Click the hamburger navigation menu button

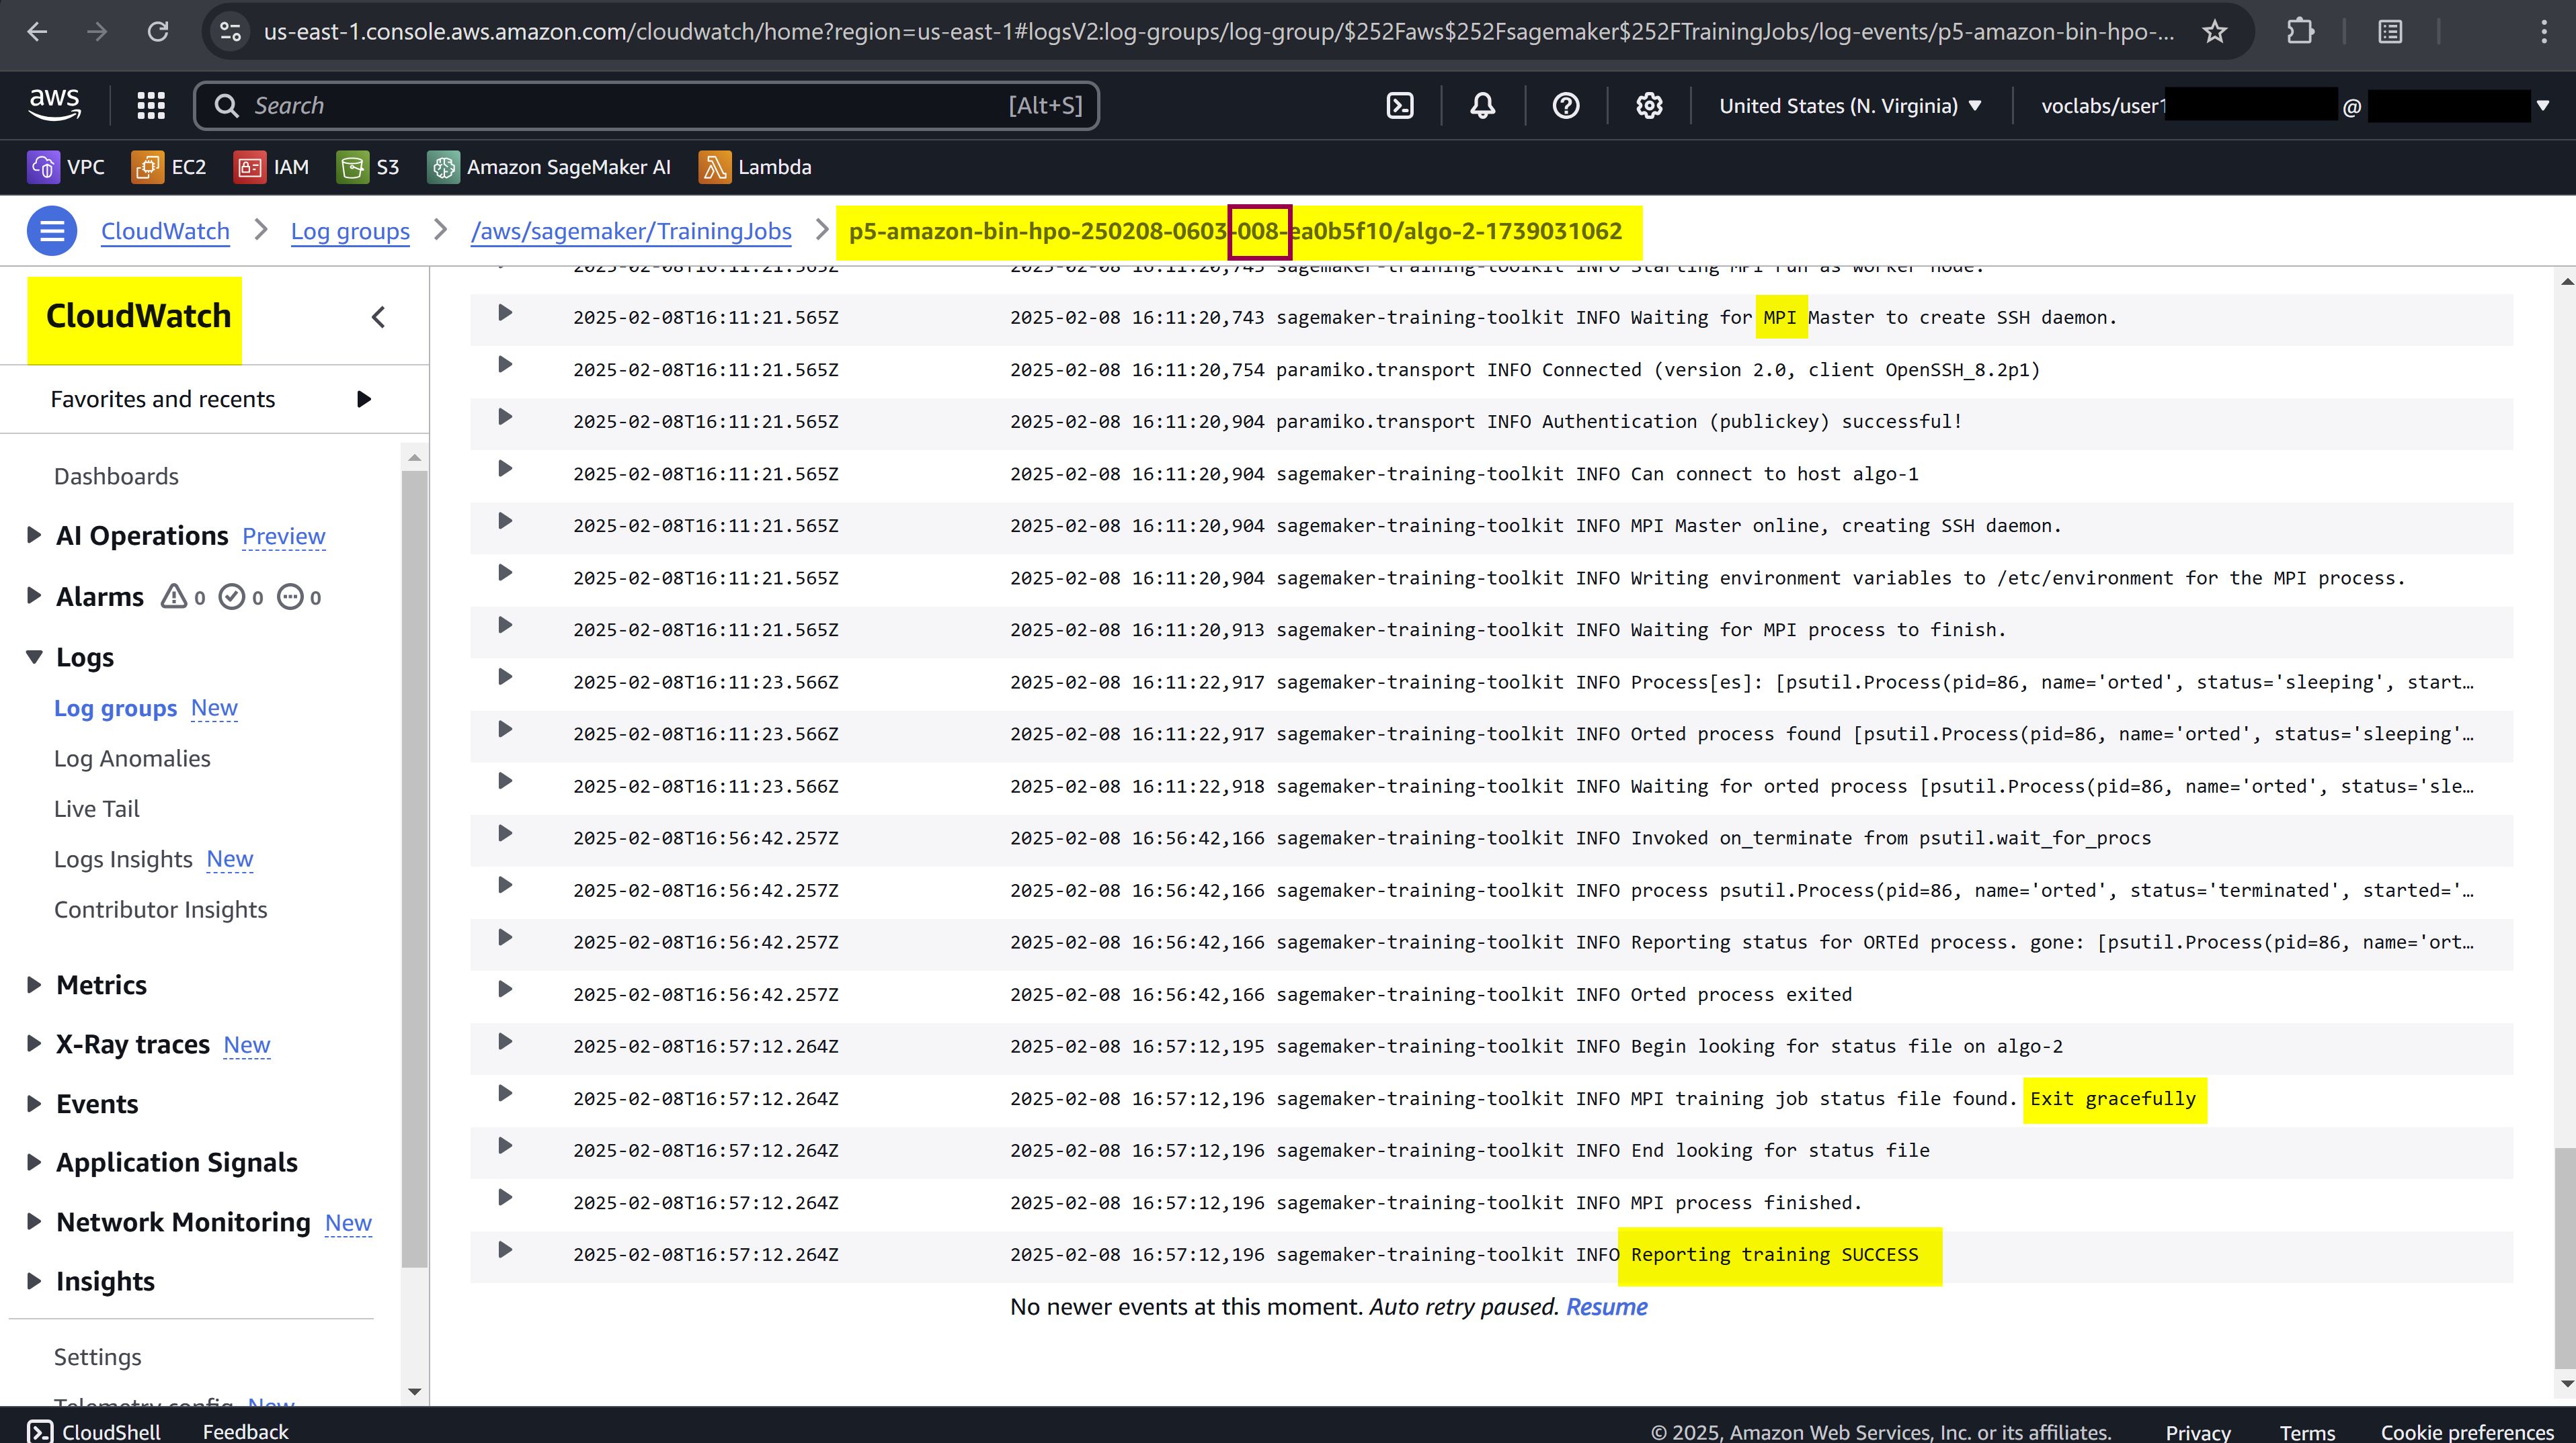(52, 231)
